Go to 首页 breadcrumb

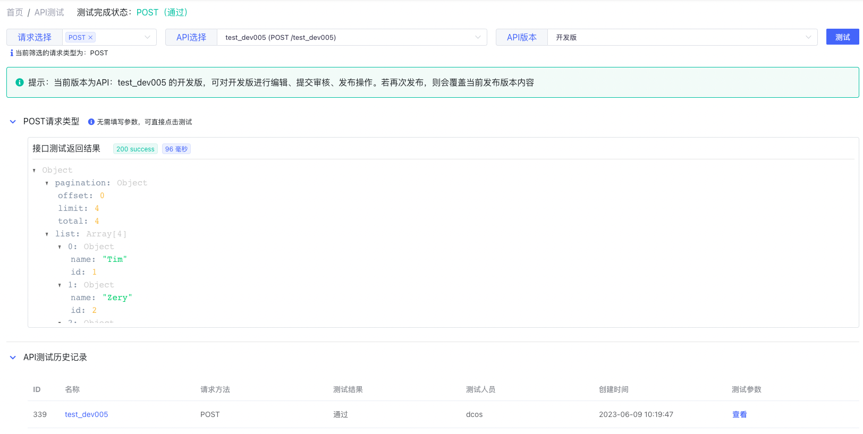coord(15,12)
